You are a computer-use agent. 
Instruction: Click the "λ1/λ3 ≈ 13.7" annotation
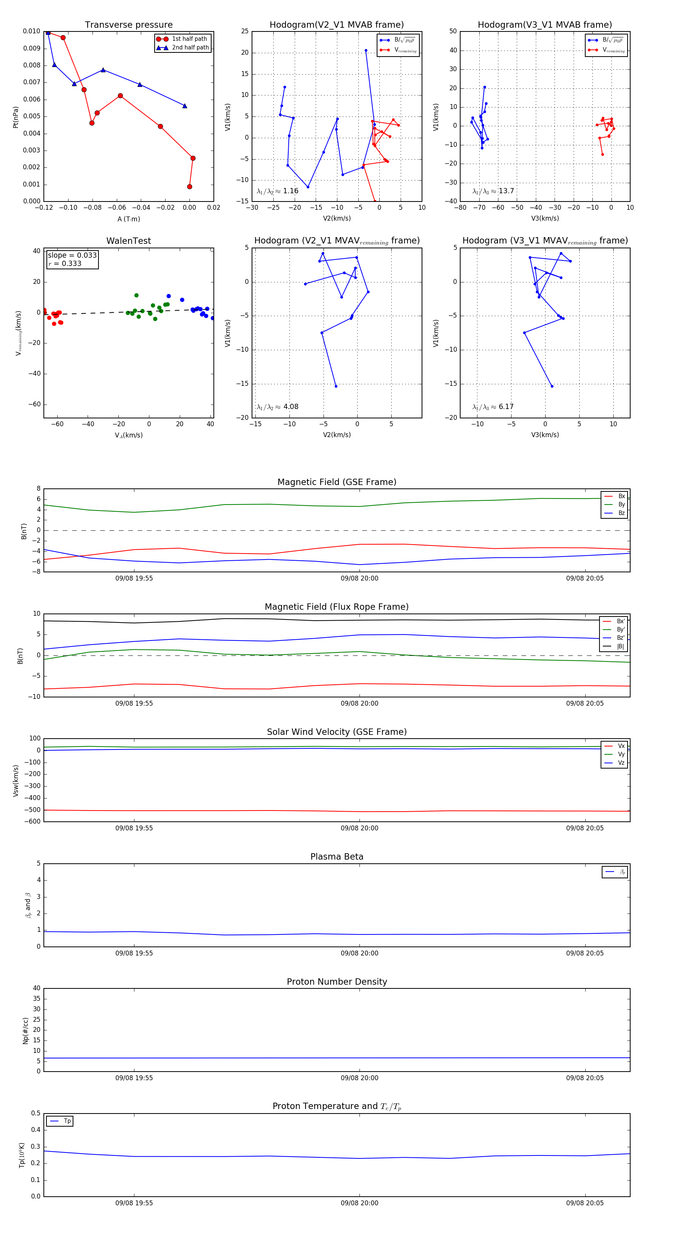click(x=493, y=191)
